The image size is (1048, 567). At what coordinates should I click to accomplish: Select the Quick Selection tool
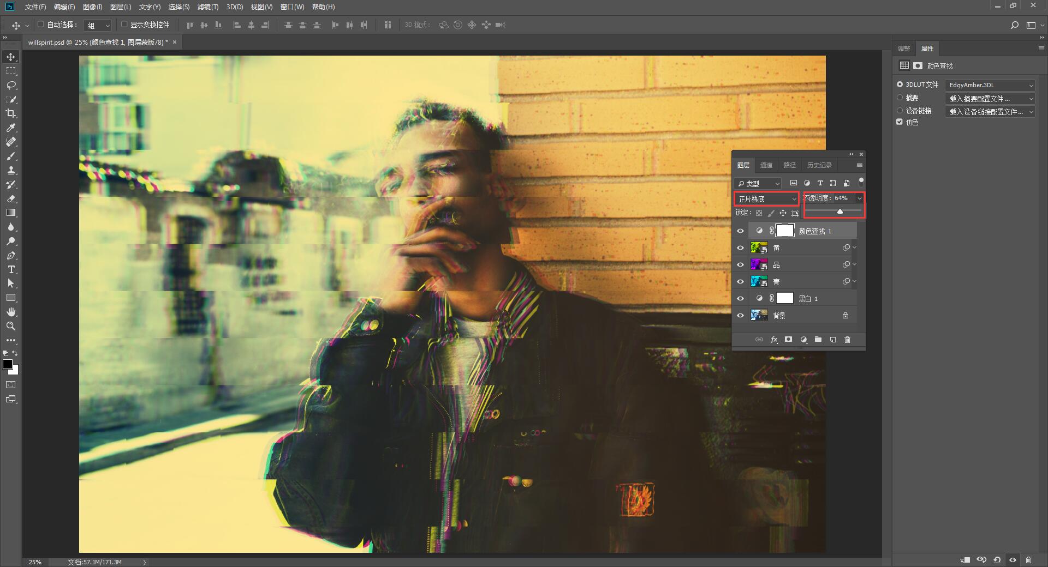pos(11,99)
